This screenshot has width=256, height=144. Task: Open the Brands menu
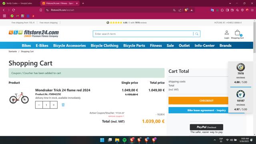tap(225, 46)
